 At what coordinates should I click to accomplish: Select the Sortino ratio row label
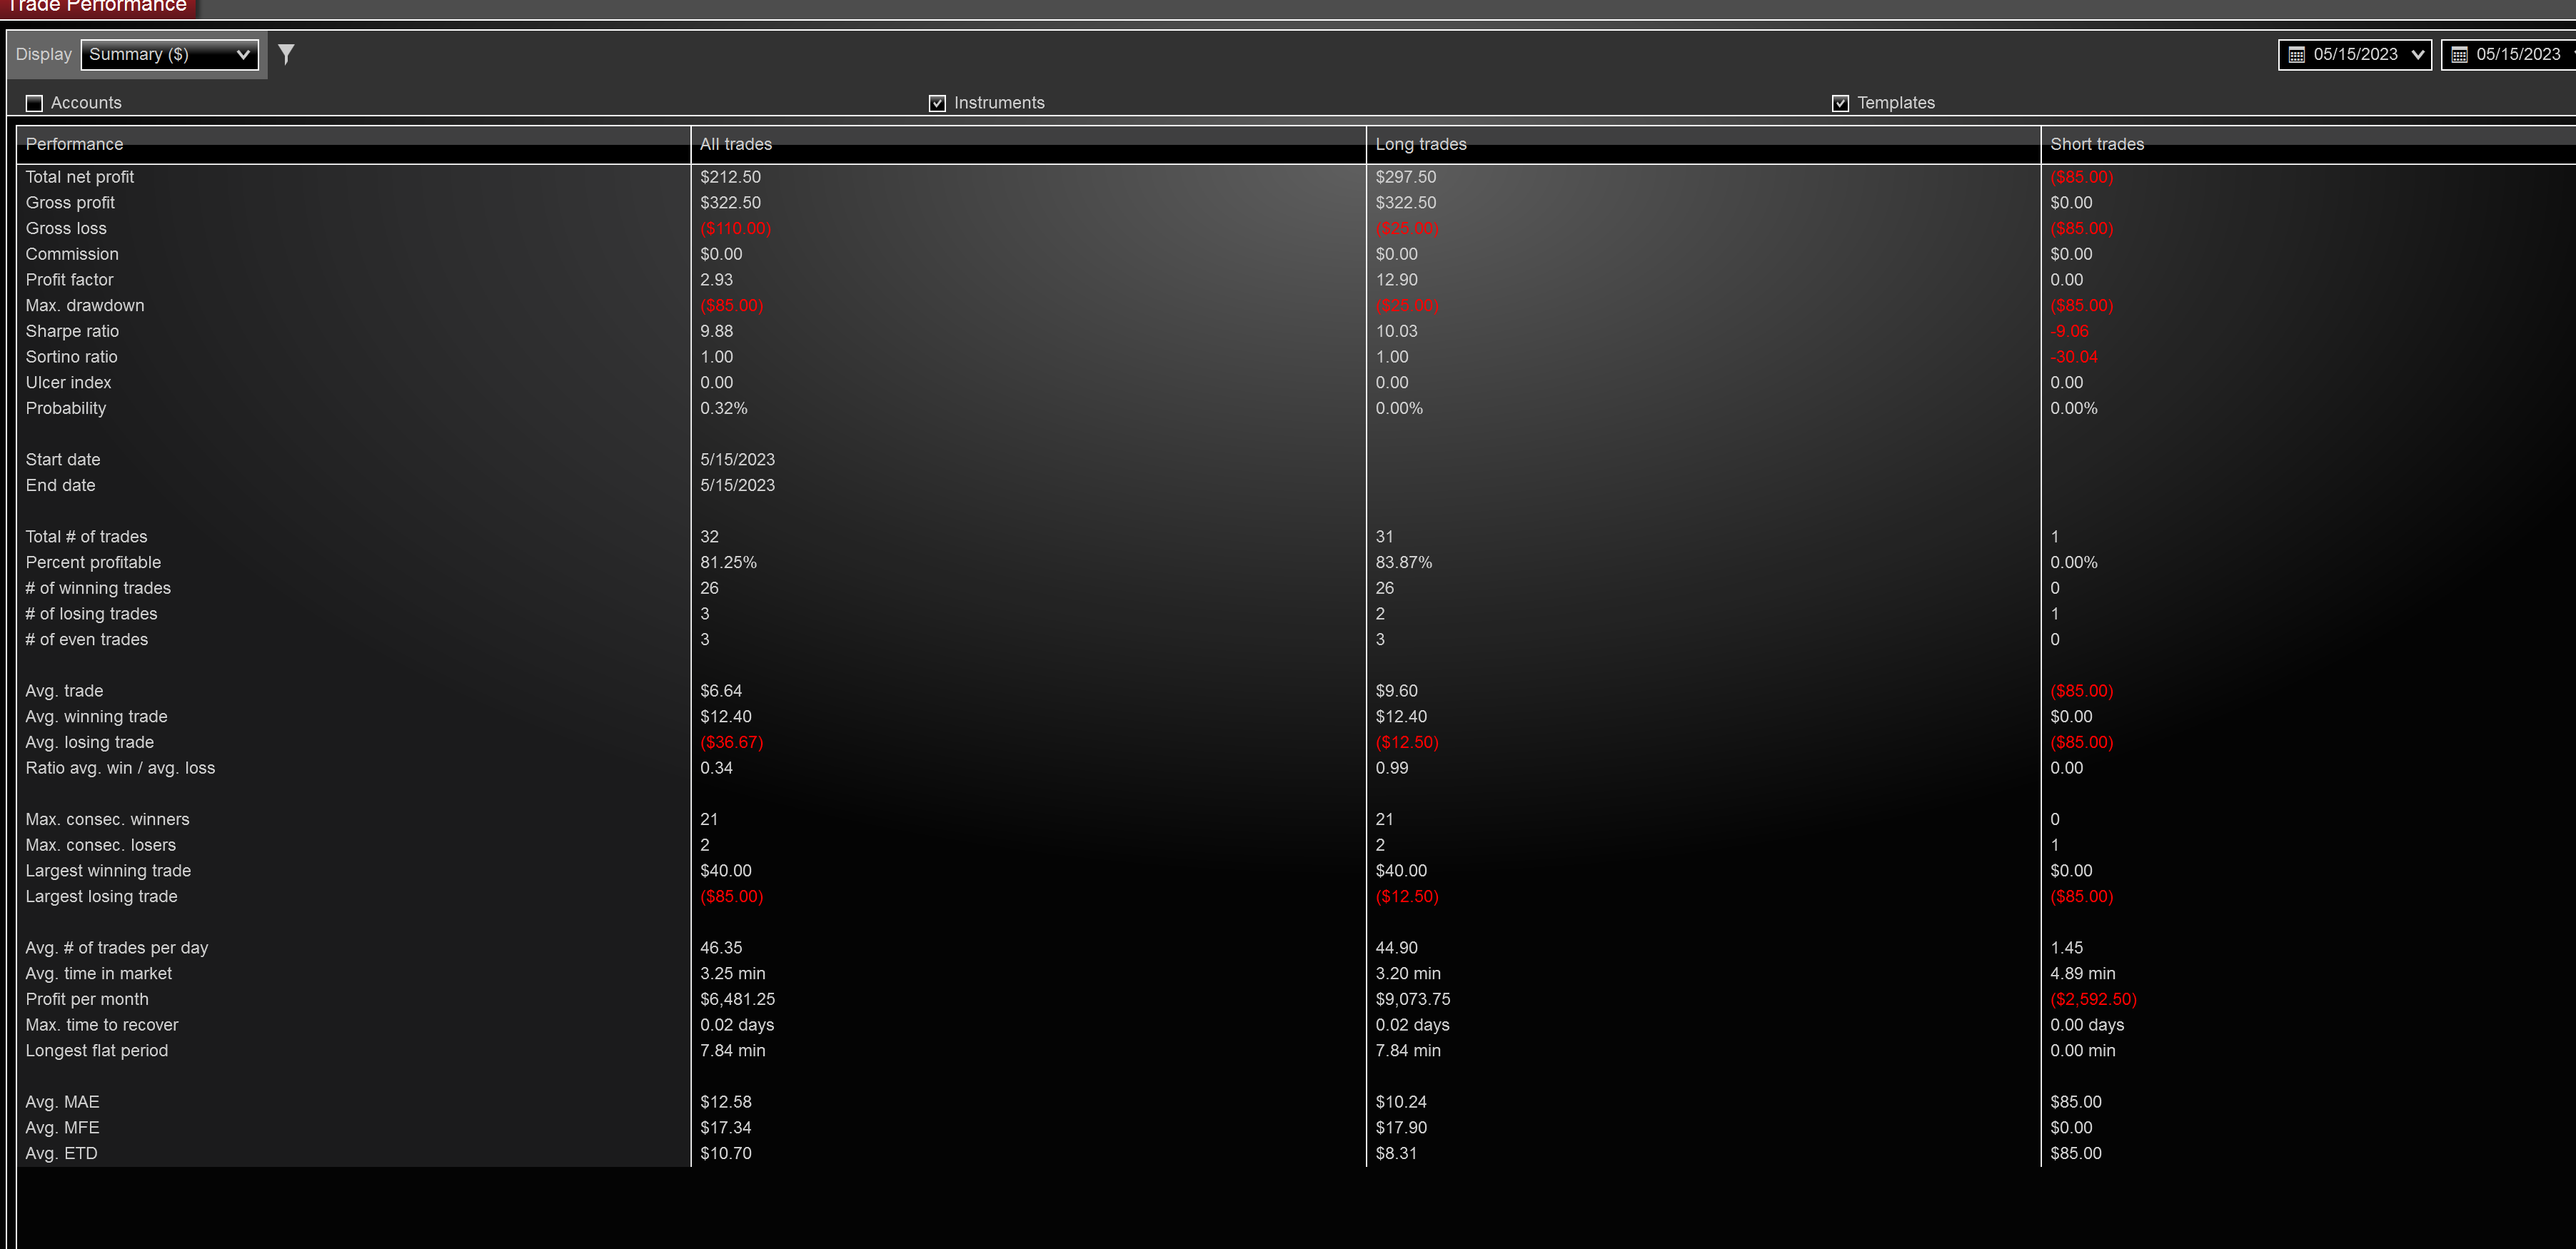(x=72, y=357)
